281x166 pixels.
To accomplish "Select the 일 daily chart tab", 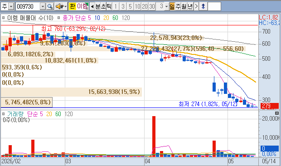I will (x=172, y=7).
